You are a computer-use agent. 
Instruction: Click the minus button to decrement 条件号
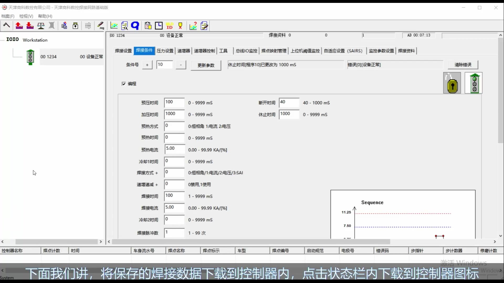pyautogui.click(x=181, y=65)
